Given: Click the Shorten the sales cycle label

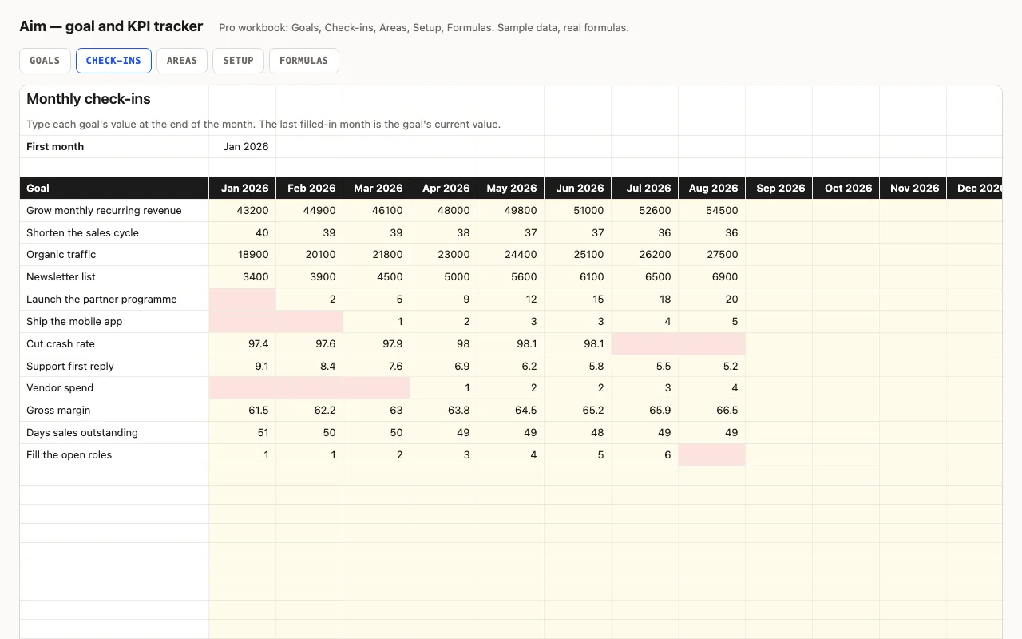Looking at the screenshot, I should [x=114, y=233].
